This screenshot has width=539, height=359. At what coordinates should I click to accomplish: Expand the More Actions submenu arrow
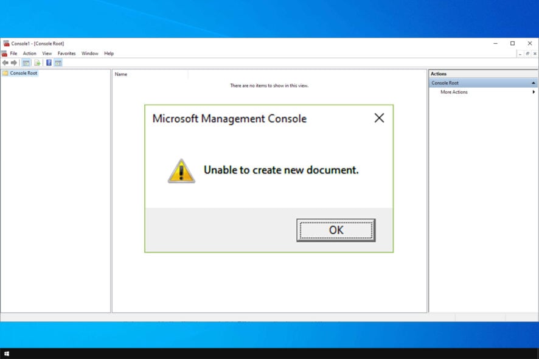(534, 92)
